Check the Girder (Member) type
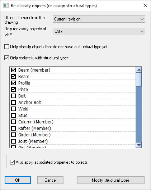151x190 pixels. (x=13, y=135)
